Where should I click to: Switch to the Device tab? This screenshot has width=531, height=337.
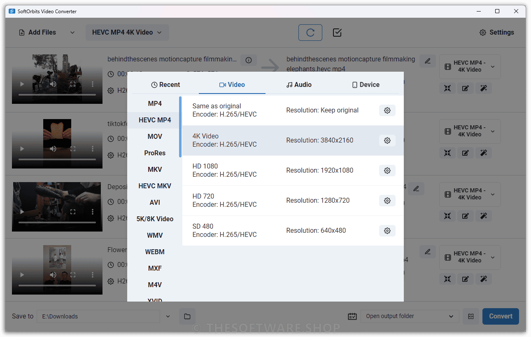[x=366, y=85]
